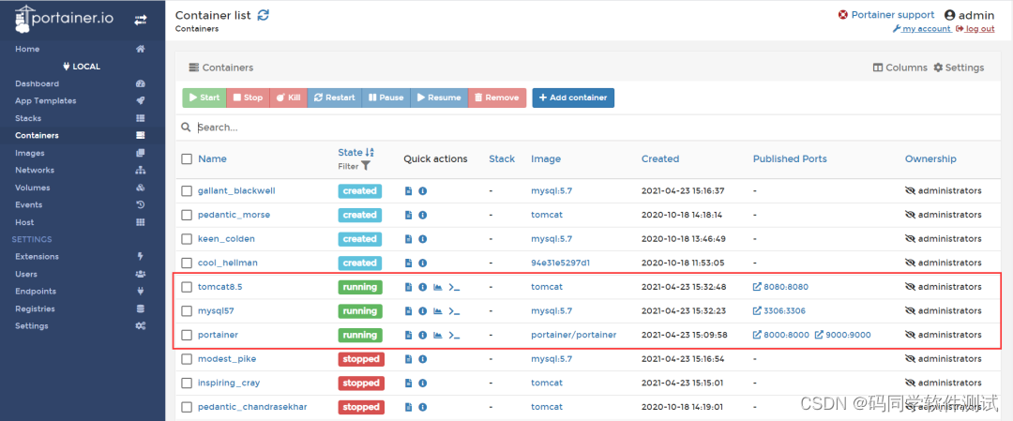Open published port 8080:8080 link
This screenshot has height=421, width=1013.
pos(780,287)
